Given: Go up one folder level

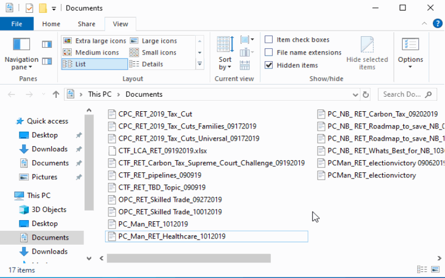Looking at the screenshot, I should coord(56,94).
